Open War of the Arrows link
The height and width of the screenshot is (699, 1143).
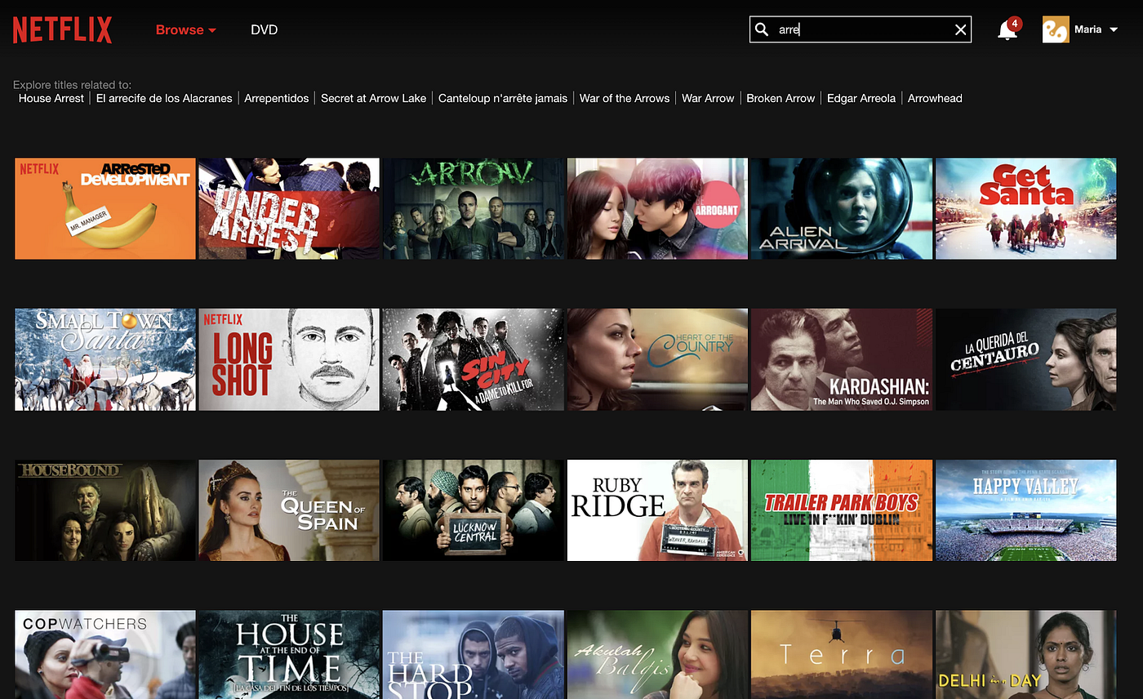tap(625, 98)
